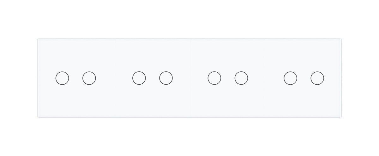Screen dimensions: 379x156
Task: Click the gap between third and fourth circle pairs
Action: click(x=266, y=78)
